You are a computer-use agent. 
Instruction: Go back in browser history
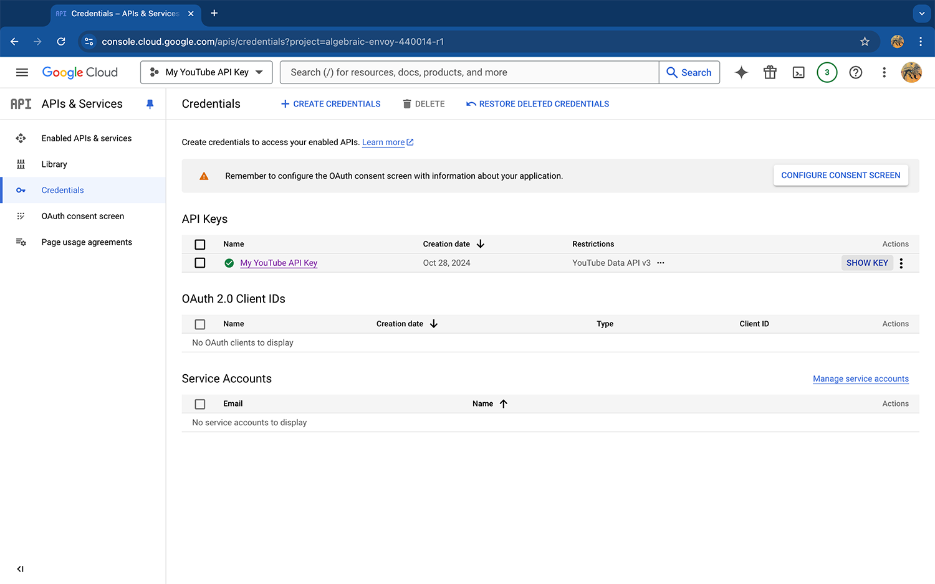tap(14, 42)
